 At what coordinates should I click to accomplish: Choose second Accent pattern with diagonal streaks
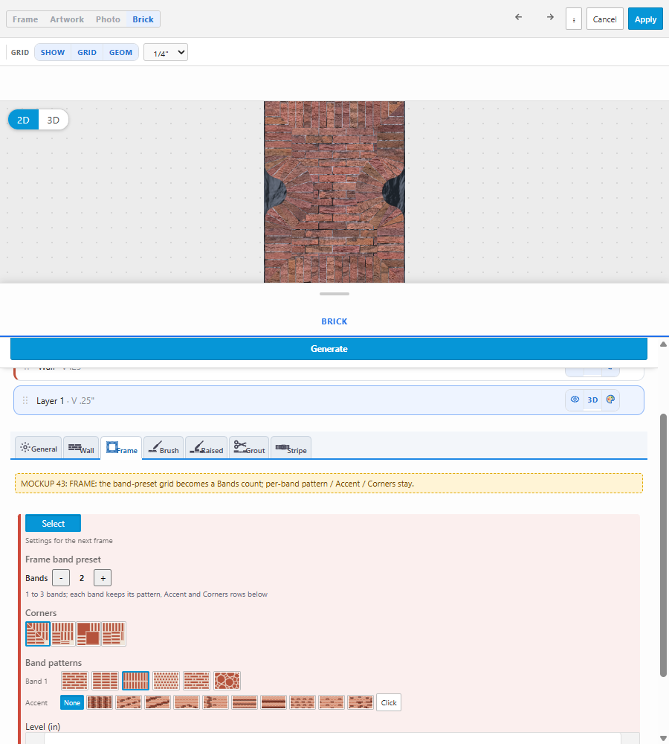[129, 702]
